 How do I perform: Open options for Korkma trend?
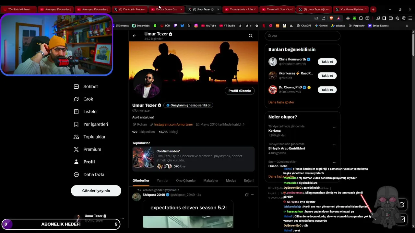335,127
